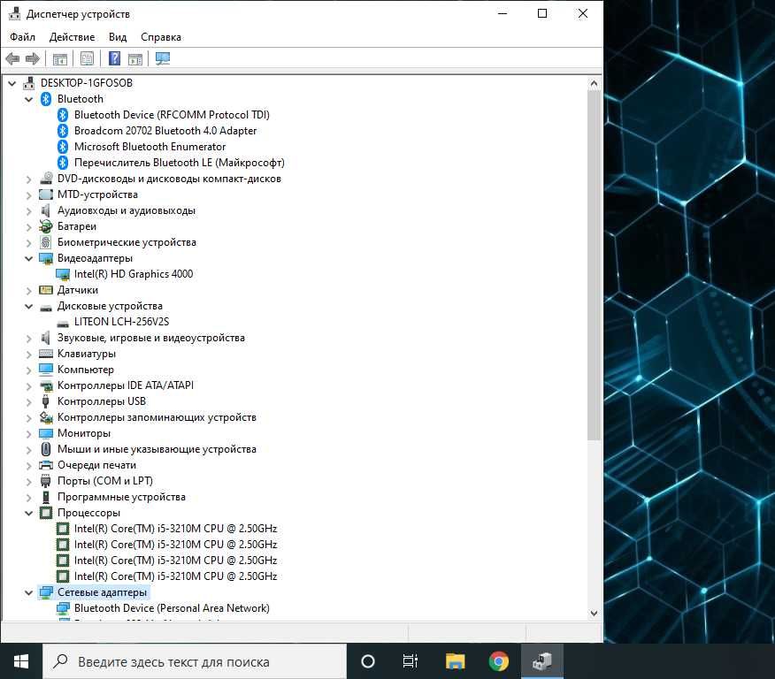Click the Клавиатуры keyboard icon
775x679 pixels.
[x=46, y=354]
